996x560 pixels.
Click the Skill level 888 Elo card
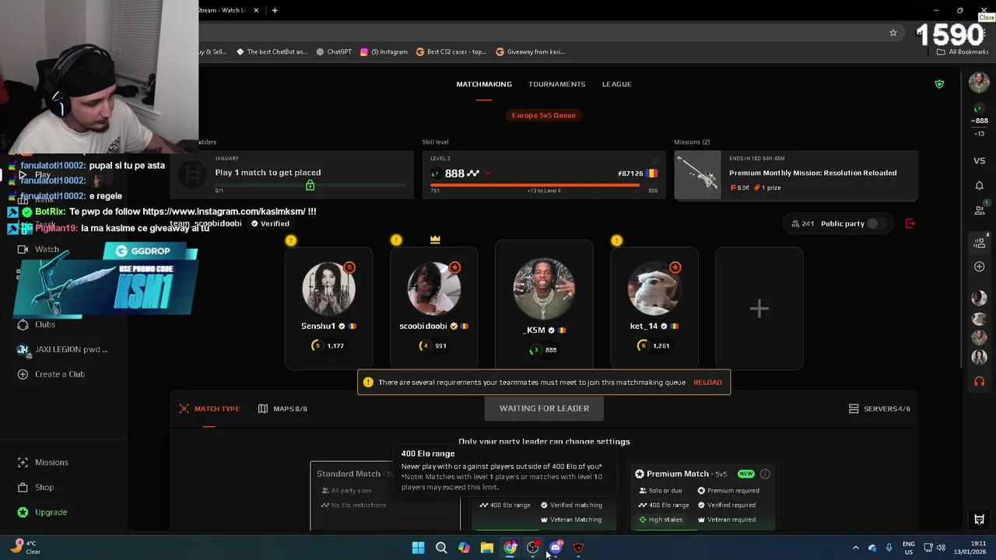coord(544,175)
